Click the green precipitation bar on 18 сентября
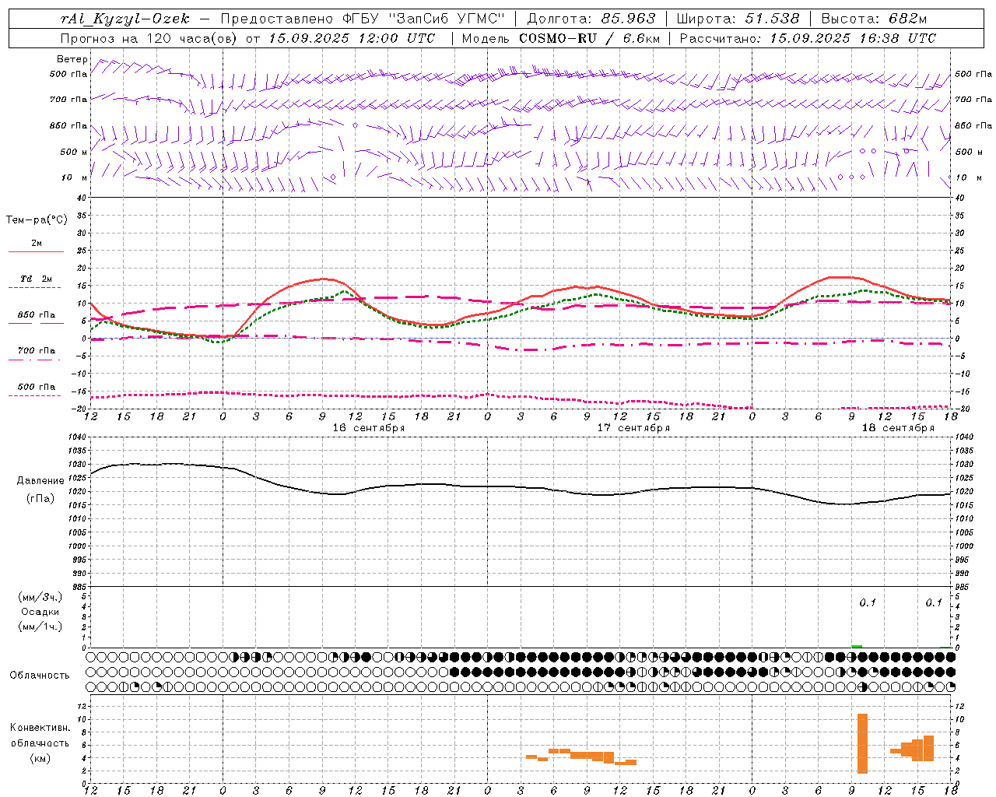Screen dimensions: 996x797 (x=857, y=646)
